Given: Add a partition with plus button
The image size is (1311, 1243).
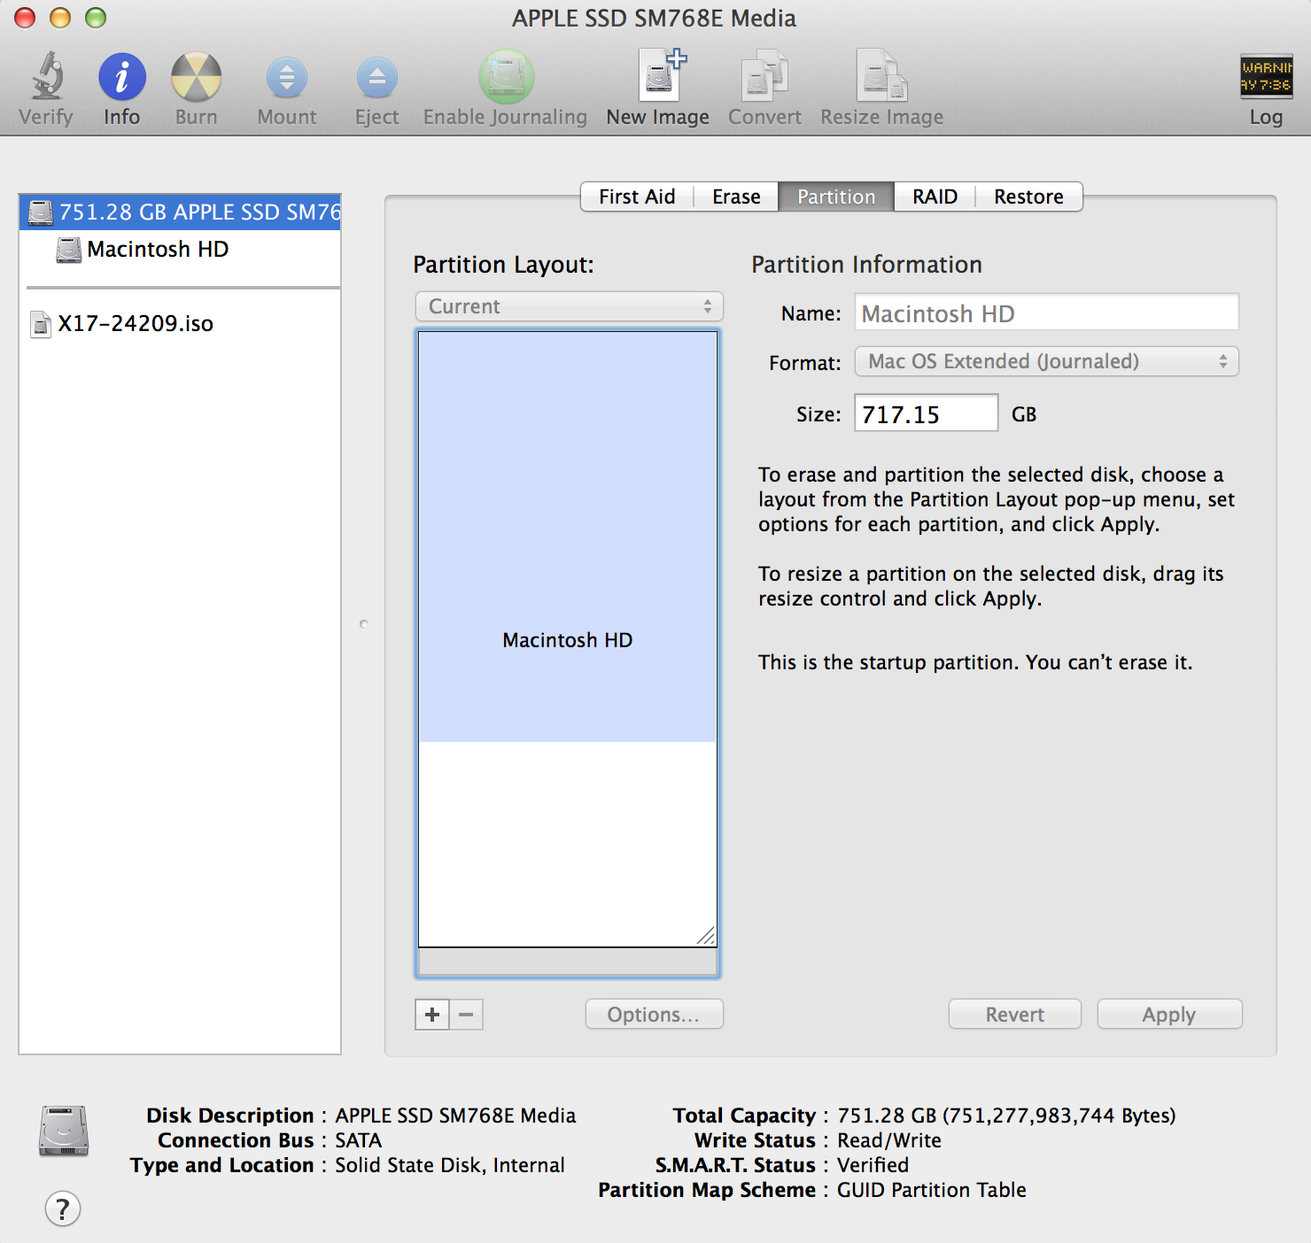Looking at the screenshot, I should pos(432,1015).
